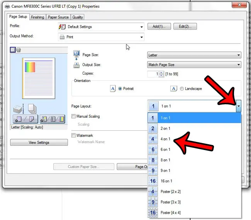251x220 pixels.
Task: Click the Poster 4 x 4 icon
Action: click(153, 213)
